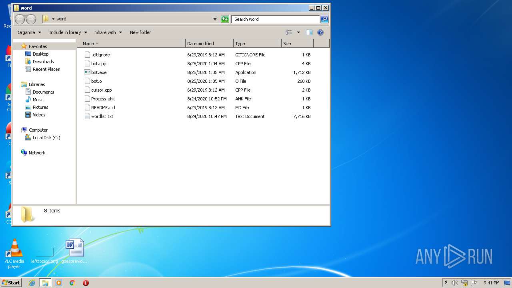
Task: Expand the breadcrumb arrow before word
Action: point(53,19)
